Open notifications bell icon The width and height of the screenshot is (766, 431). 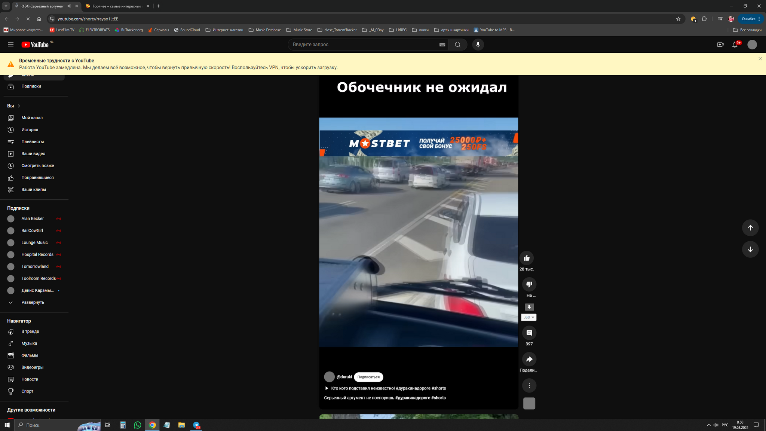735,45
